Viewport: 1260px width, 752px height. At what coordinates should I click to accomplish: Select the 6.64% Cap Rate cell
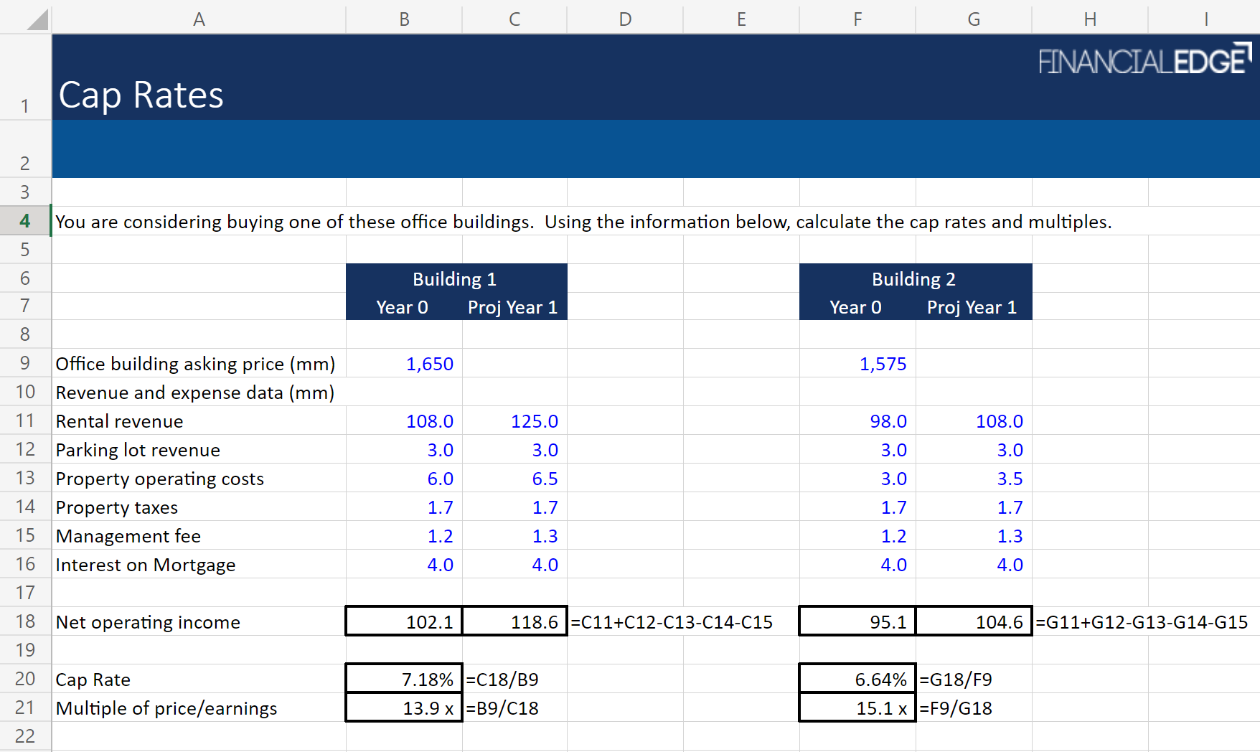(856, 679)
